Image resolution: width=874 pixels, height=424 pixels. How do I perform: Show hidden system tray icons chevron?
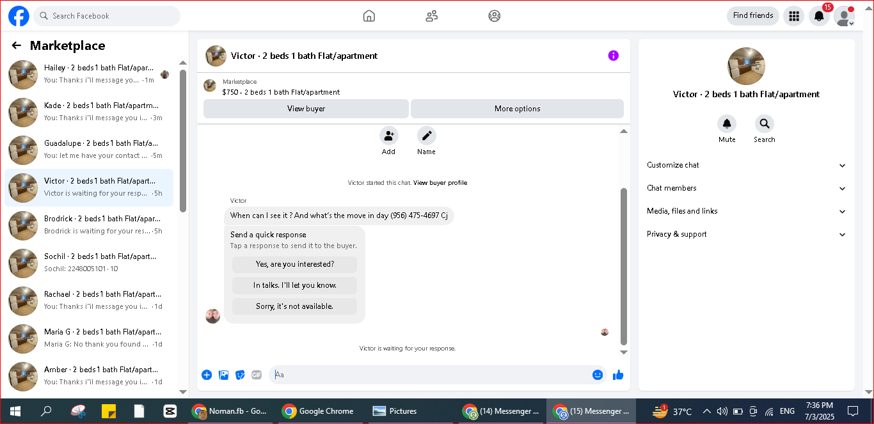(x=707, y=411)
